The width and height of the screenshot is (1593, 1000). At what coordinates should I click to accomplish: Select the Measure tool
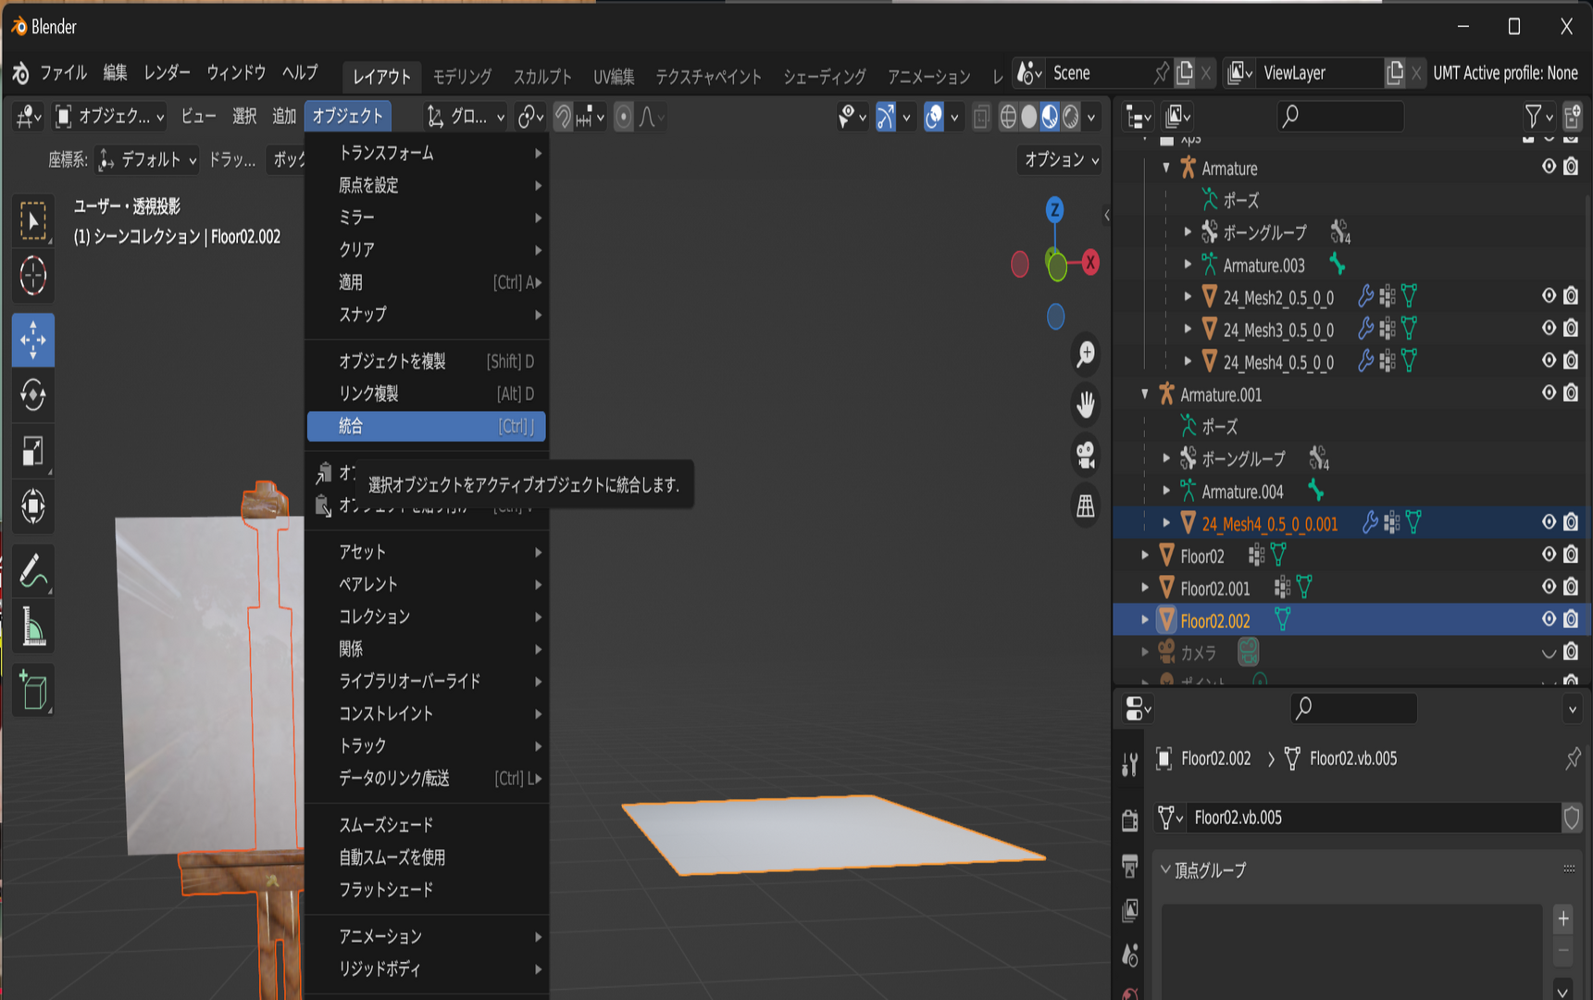(x=33, y=627)
